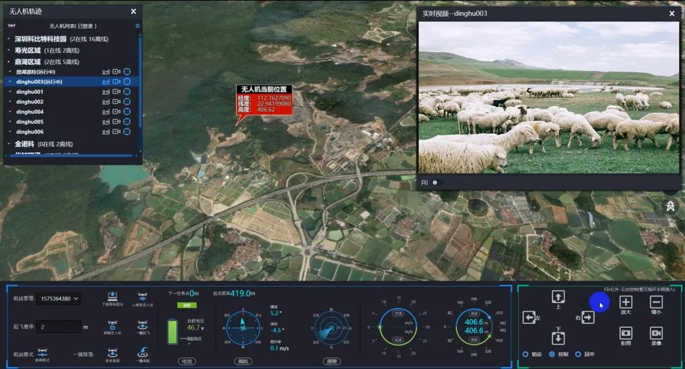Start recording with 录像 video icon
The height and width of the screenshot is (369, 685).
click(656, 333)
